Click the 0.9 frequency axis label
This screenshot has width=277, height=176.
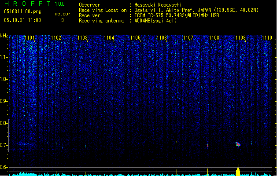4,101
